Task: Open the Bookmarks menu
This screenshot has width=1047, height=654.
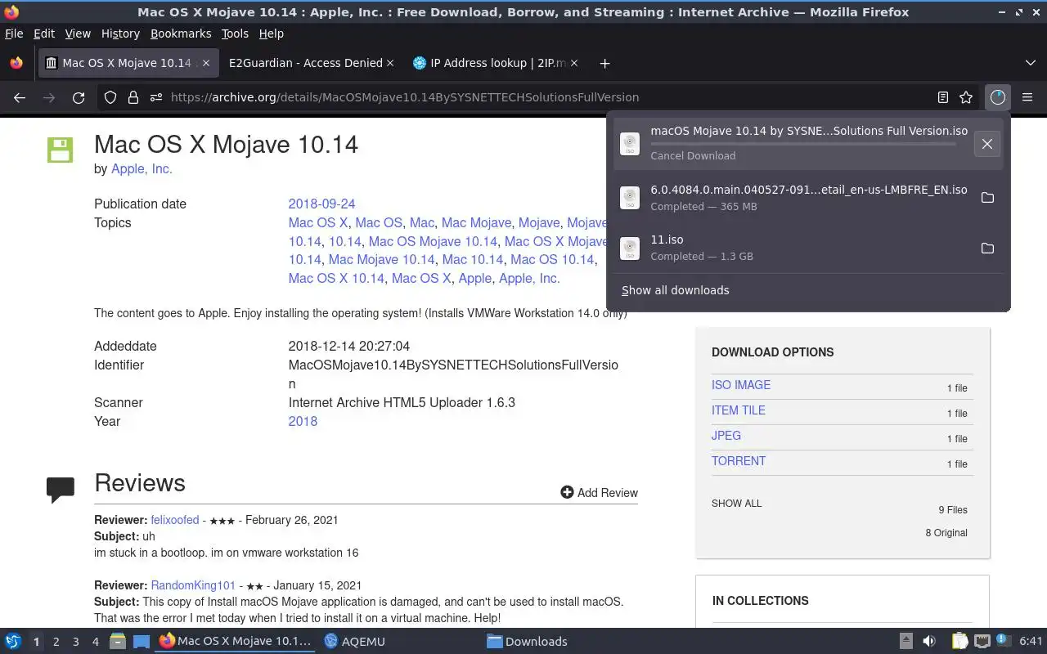Action: 181,34
